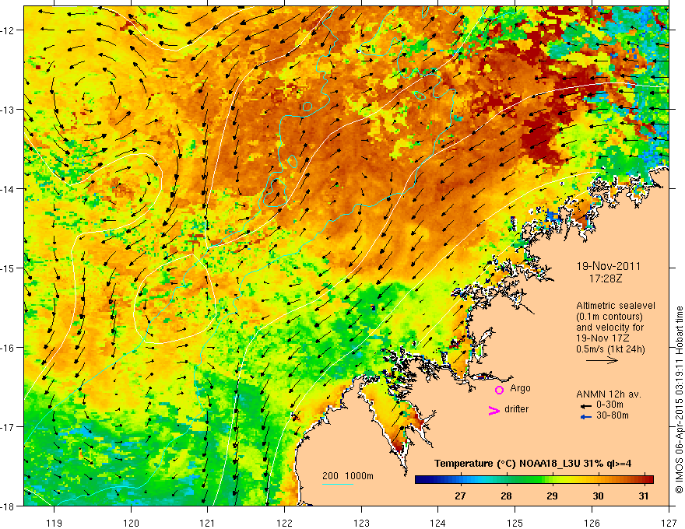Click the '0-30m' depth label
The width and height of the screenshot is (685, 529).
(x=609, y=405)
